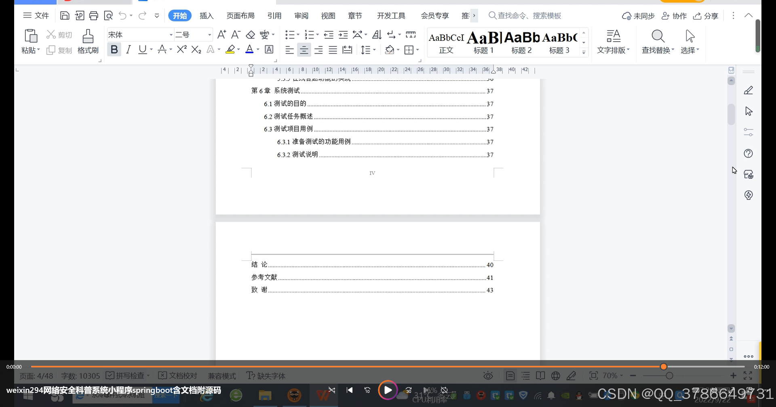Open the 文字排版 dropdown
The height and width of the screenshot is (407, 776).
pyautogui.click(x=614, y=50)
